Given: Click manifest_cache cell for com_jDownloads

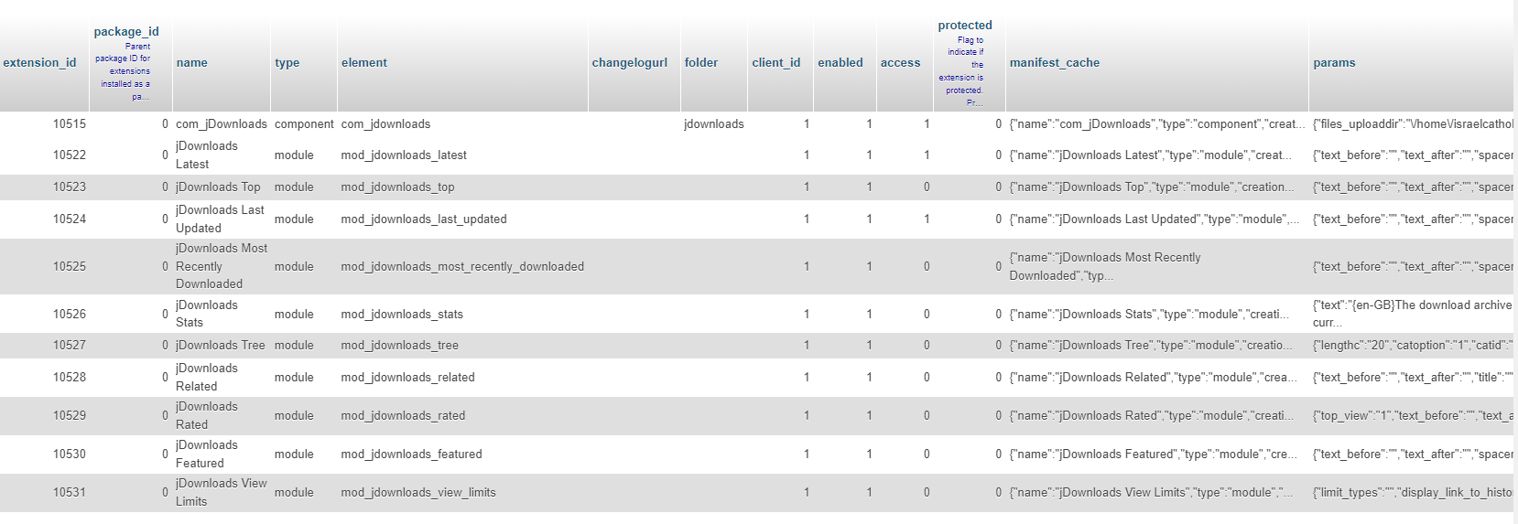Looking at the screenshot, I should point(1157,123).
